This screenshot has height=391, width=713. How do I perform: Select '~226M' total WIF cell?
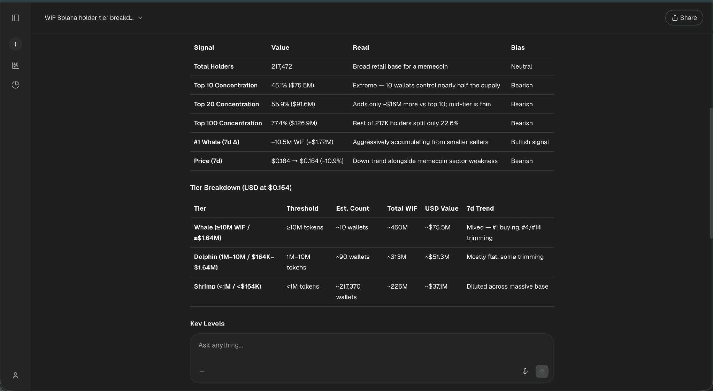coord(397,287)
